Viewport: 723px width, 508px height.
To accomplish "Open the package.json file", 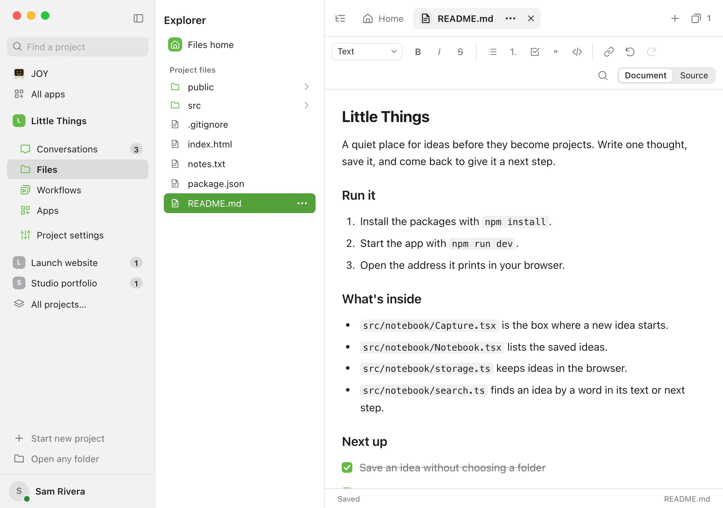I will [x=240, y=184].
